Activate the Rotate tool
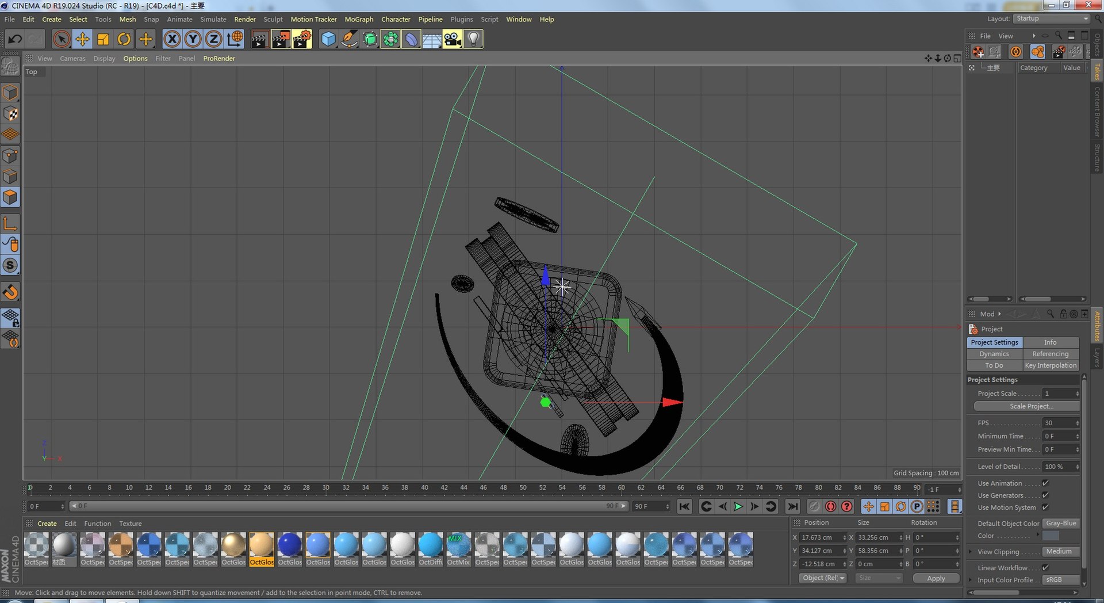 click(124, 39)
